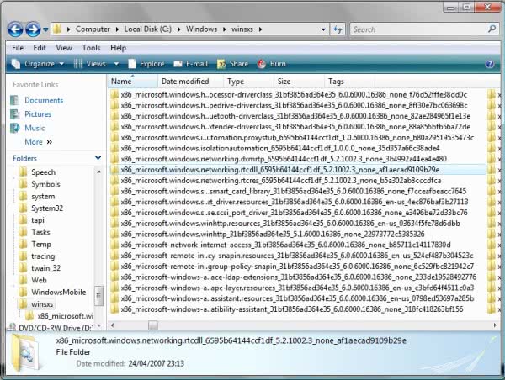Screen dimensions: 505x380
Task: Click the folder icon in address bar
Action: click(x=57, y=29)
